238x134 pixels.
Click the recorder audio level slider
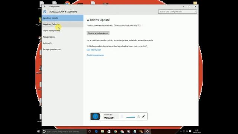point(131,117)
